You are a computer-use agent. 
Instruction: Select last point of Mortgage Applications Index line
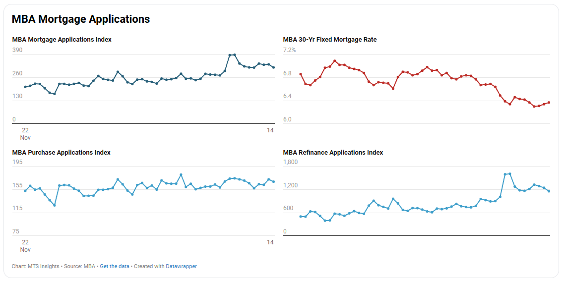[273, 67]
